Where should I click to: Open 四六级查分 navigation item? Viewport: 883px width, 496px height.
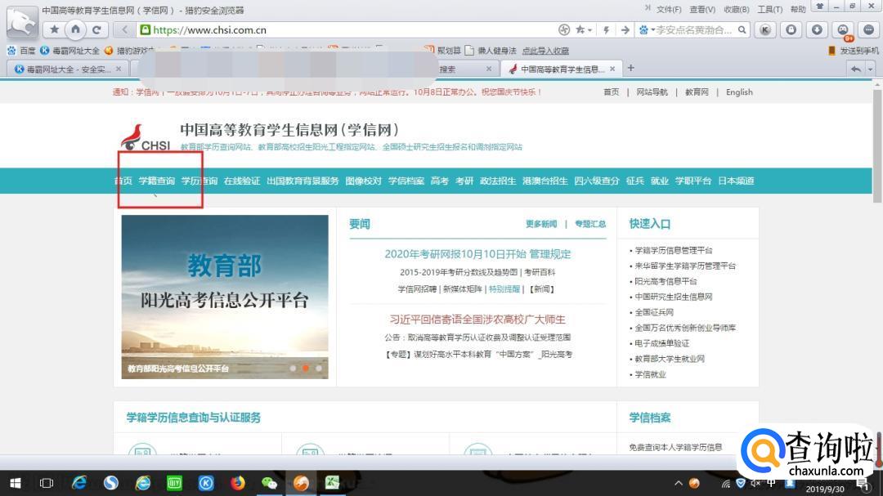pos(596,181)
